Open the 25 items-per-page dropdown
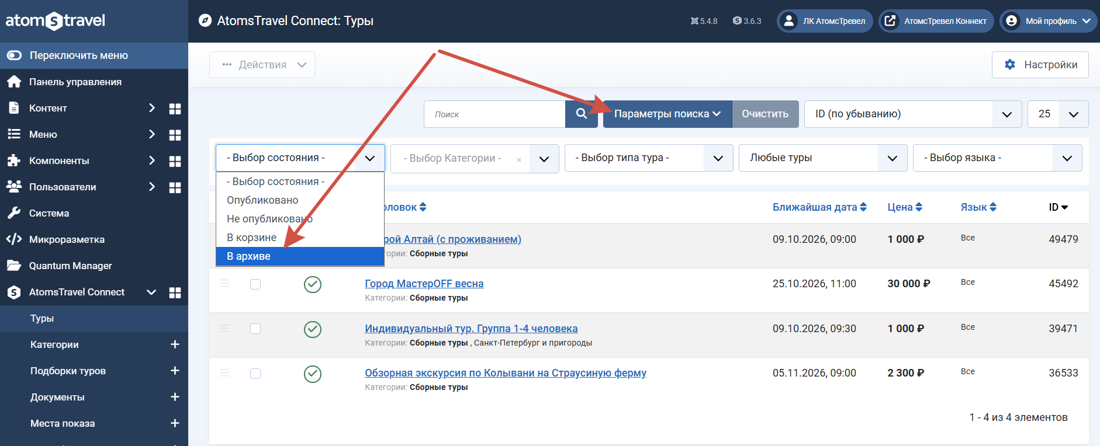Viewport: 1100px width, 446px height. coord(1058,114)
